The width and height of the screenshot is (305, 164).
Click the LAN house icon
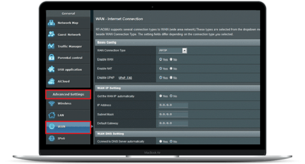coord(52,115)
